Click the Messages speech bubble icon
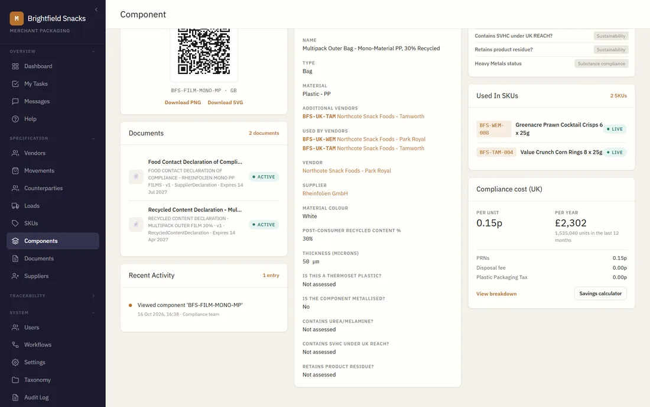Image resolution: width=650 pixels, height=407 pixels. click(15, 101)
